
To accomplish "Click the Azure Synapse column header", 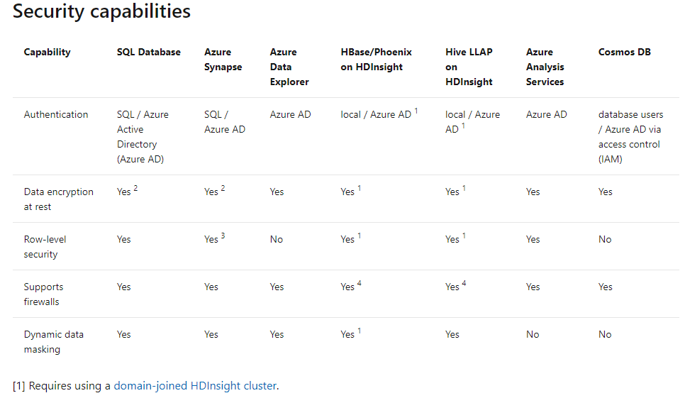I will pos(223,60).
